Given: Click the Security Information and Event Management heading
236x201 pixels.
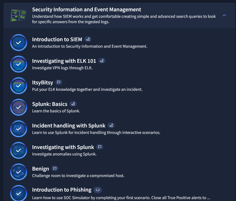Looking at the screenshot, I should (x=86, y=10).
